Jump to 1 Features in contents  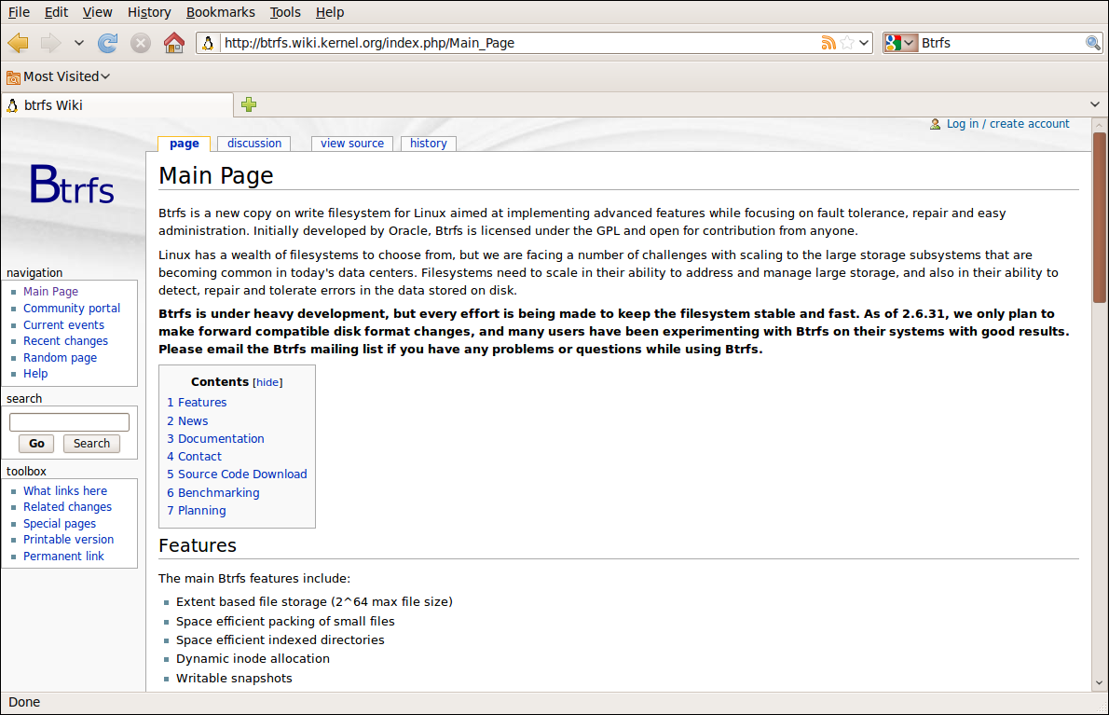coord(197,403)
